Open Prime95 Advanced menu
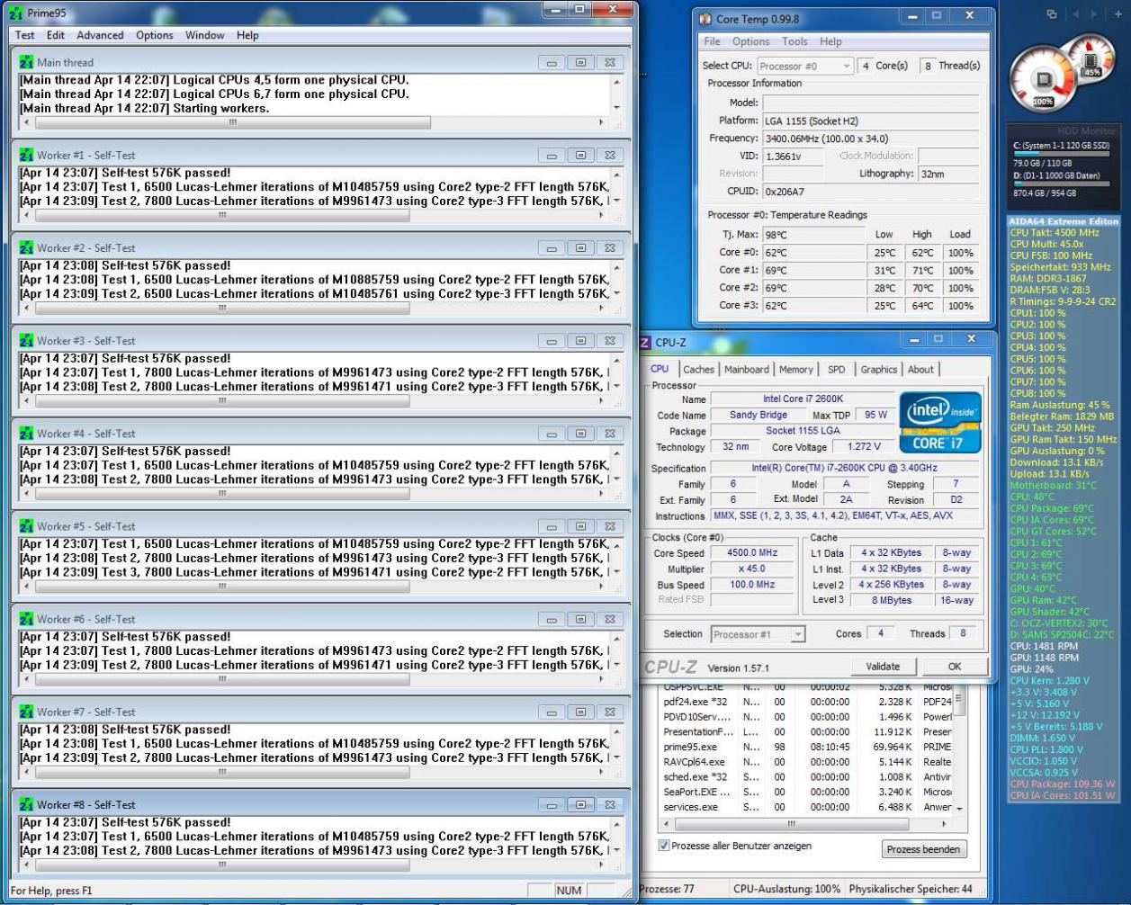Screen dimensions: 1131x905 click(100, 35)
